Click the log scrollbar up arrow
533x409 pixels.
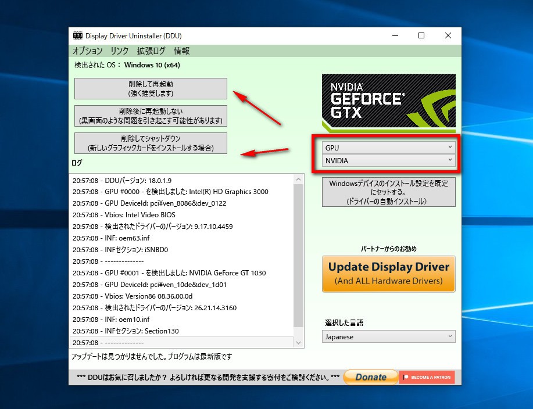pyautogui.click(x=298, y=180)
